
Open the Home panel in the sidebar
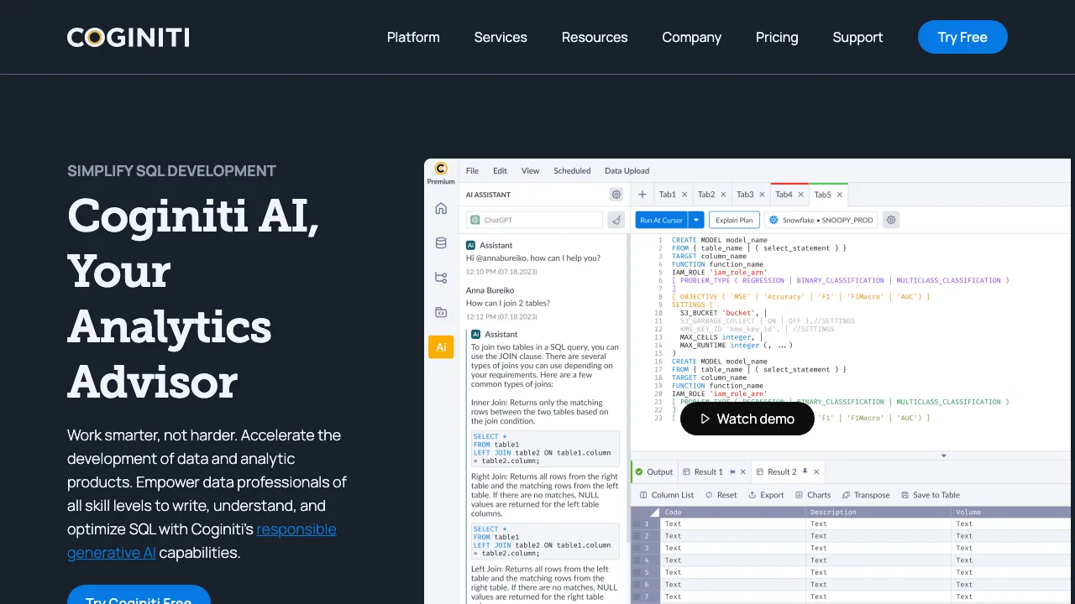(x=440, y=207)
